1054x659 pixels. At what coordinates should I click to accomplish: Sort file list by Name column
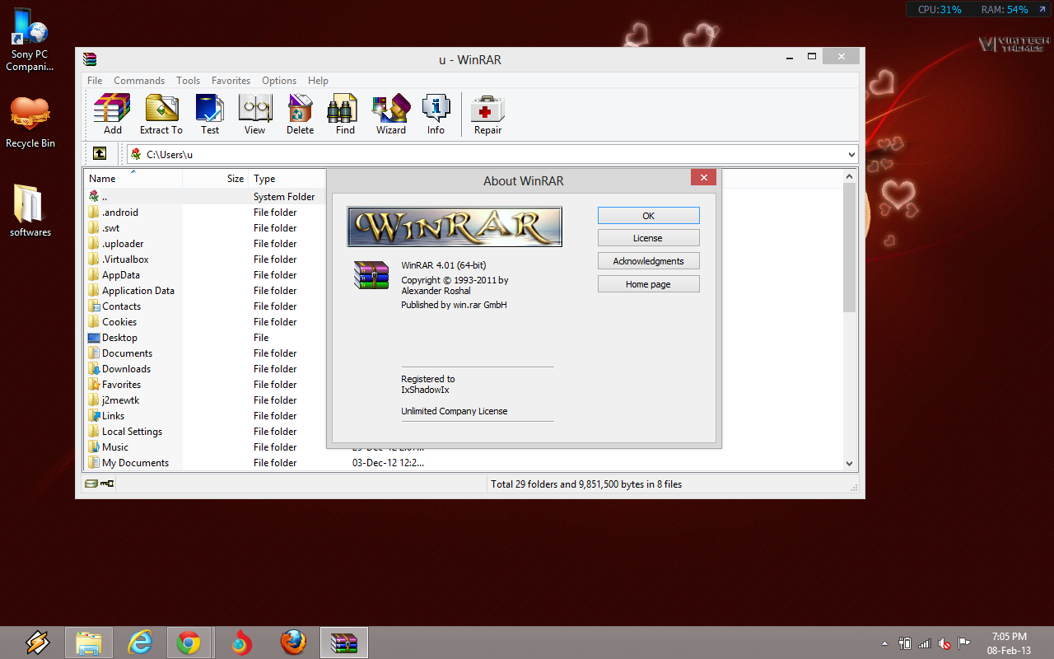tap(133, 179)
